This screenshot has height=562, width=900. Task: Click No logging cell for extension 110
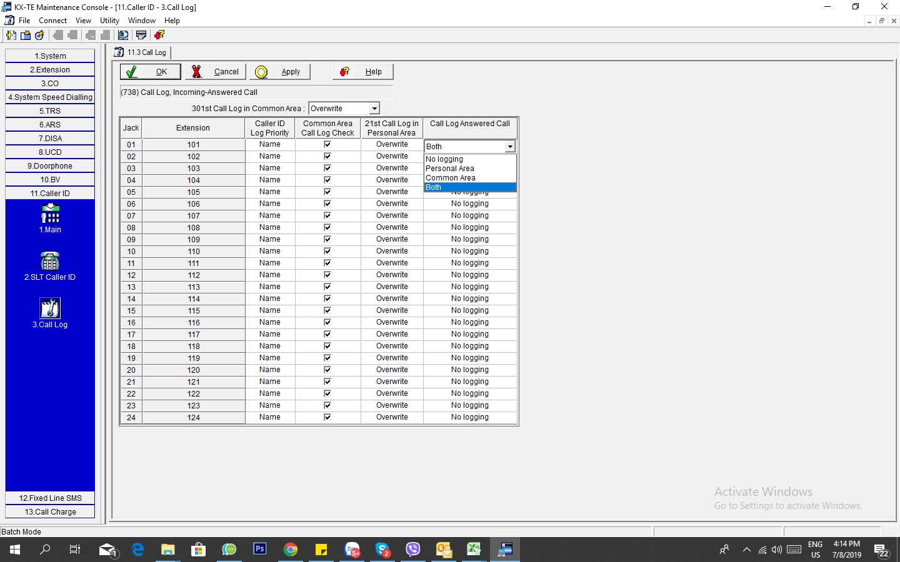[470, 251]
